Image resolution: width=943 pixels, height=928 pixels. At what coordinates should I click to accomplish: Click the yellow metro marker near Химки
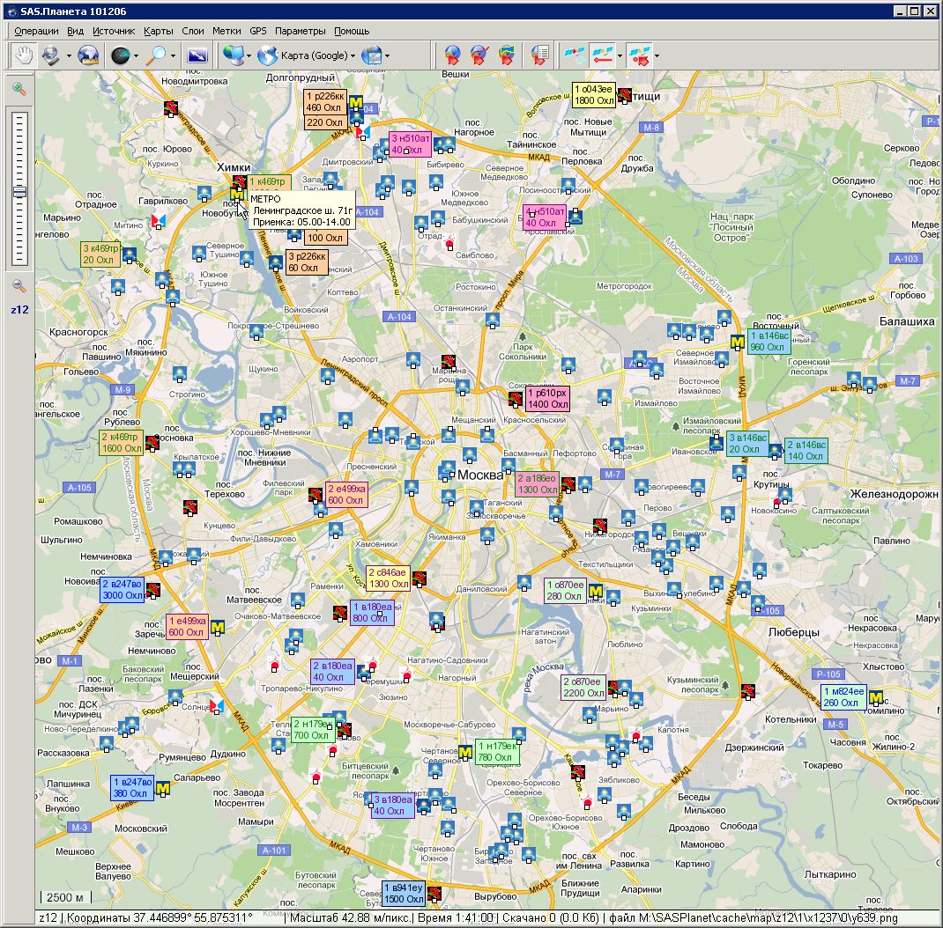pyautogui.click(x=237, y=195)
